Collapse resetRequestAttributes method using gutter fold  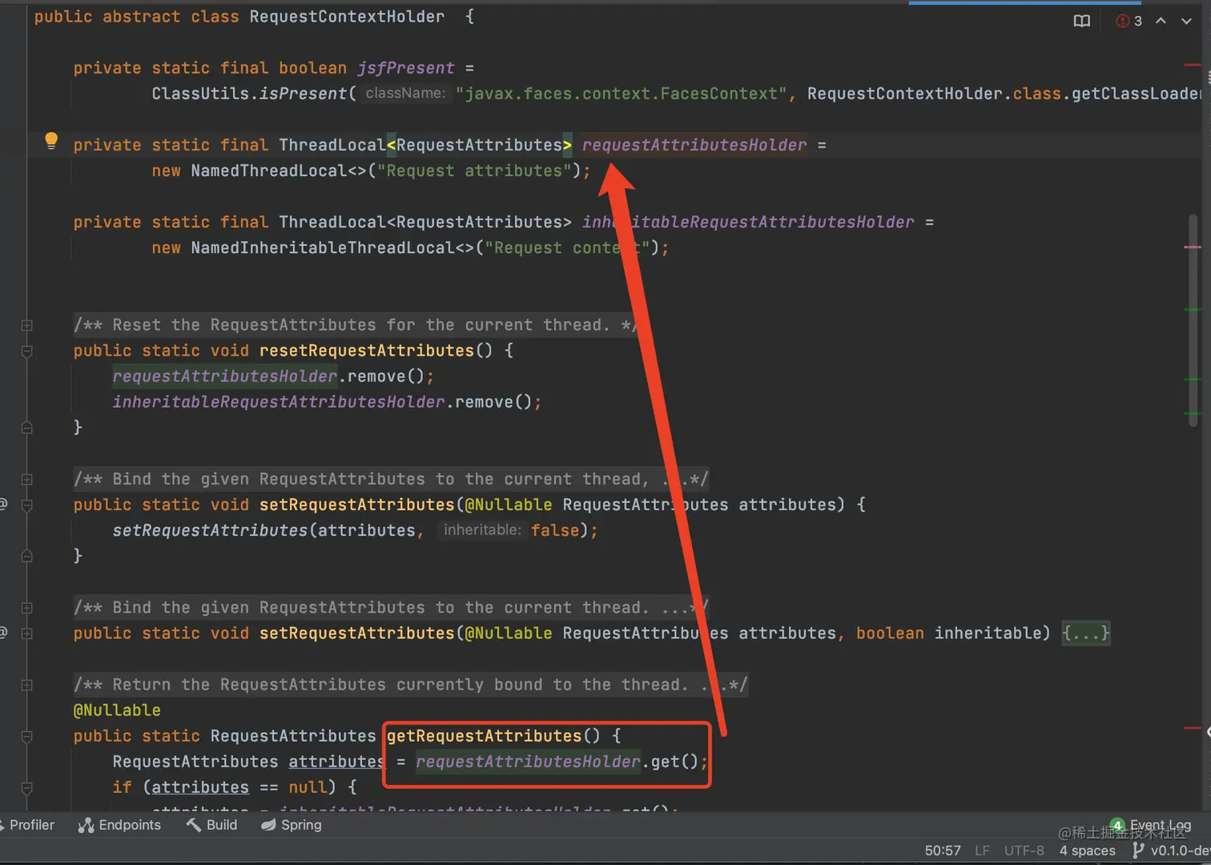point(26,351)
